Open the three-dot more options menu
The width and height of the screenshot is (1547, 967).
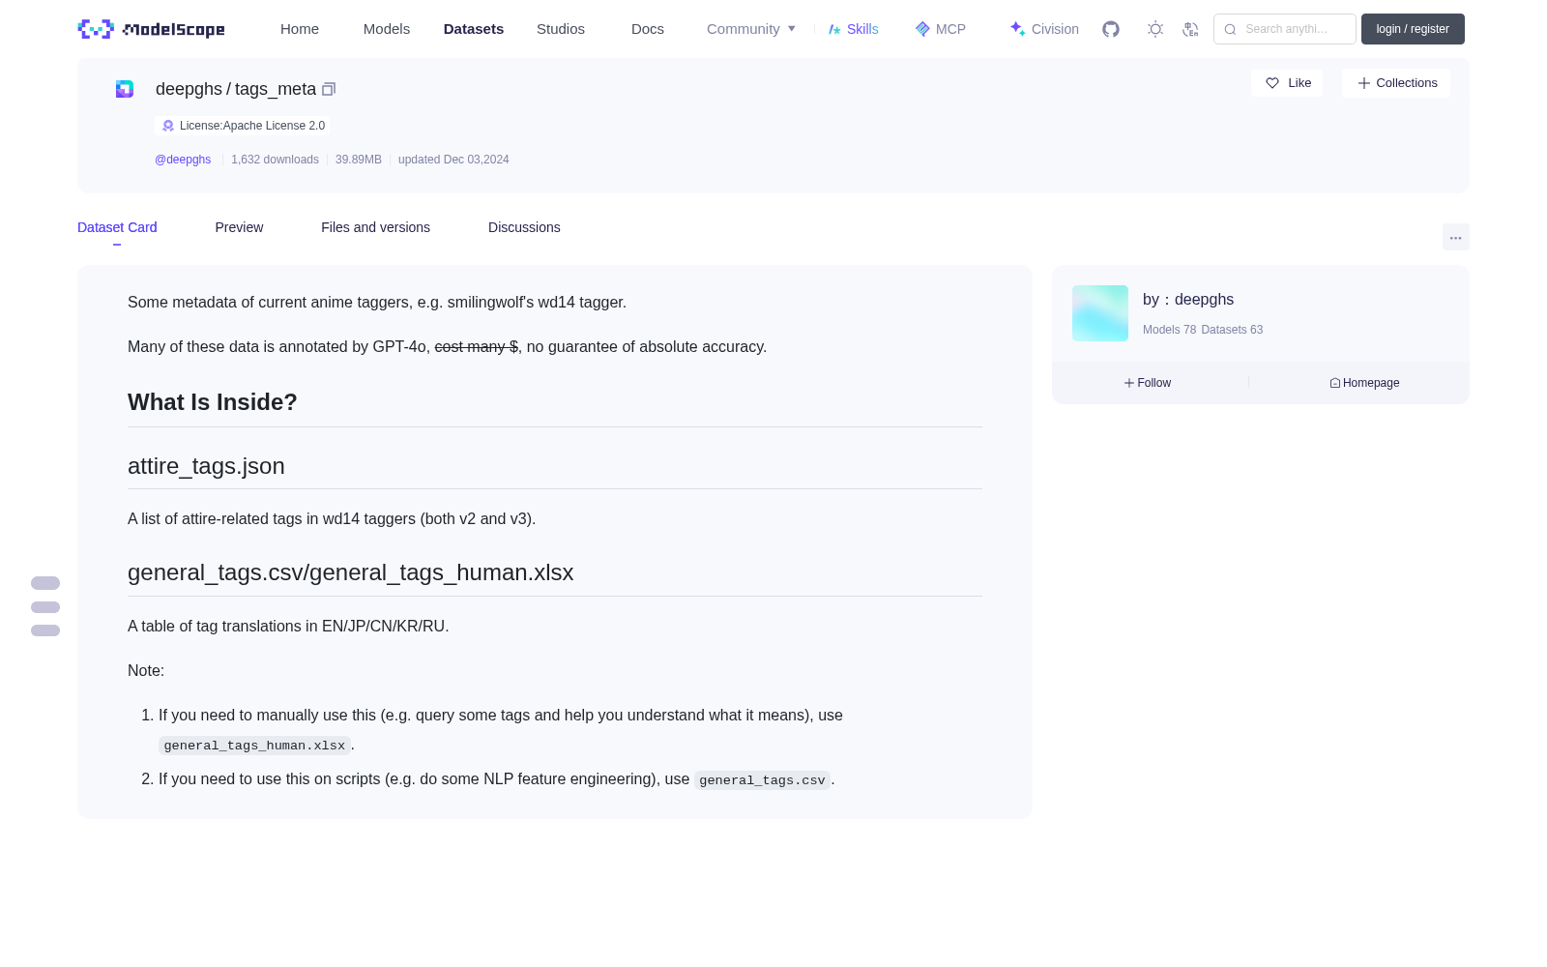[1456, 237]
